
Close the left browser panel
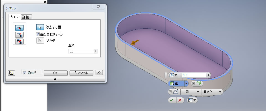click(x=45, y=2)
